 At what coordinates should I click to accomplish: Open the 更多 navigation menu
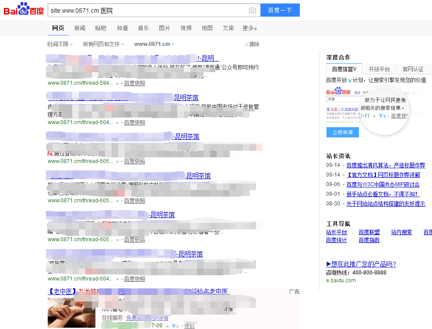[x=248, y=28]
